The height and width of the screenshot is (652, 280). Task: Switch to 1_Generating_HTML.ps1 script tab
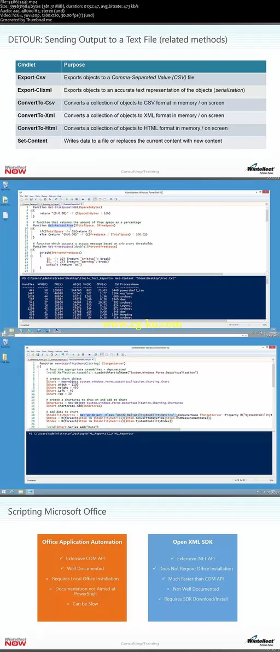[38, 360]
